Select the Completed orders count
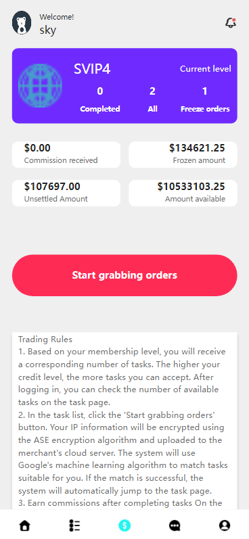Viewport: 249px width, 539px height. coord(99,91)
